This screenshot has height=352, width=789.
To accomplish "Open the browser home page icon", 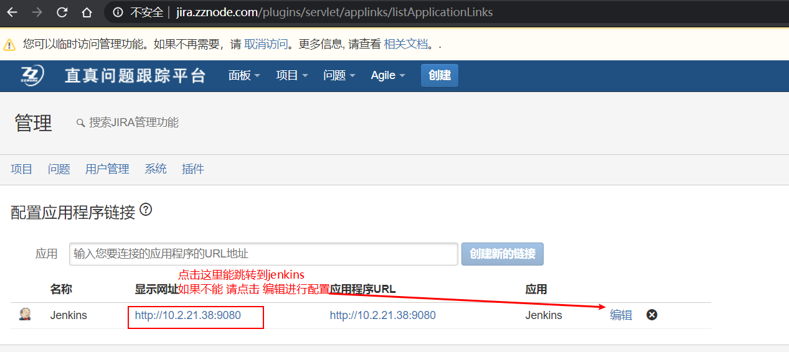I will click(x=87, y=12).
